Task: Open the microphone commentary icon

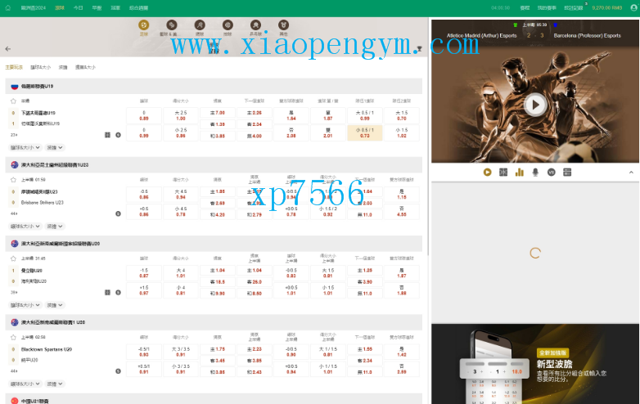Action: 535,173
